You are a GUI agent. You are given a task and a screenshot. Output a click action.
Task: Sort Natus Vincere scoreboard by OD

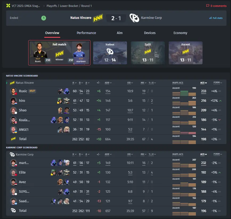coord(130,83)
